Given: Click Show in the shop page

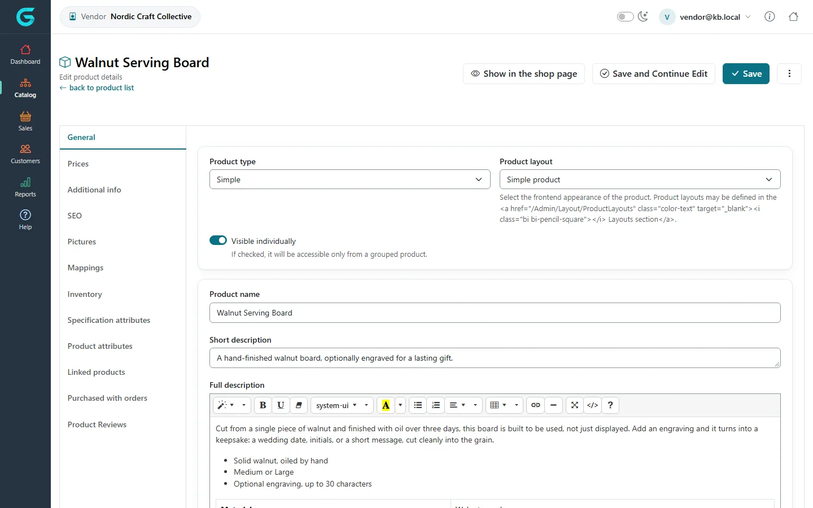Looking at the screenshot, I should coord(524,73).
